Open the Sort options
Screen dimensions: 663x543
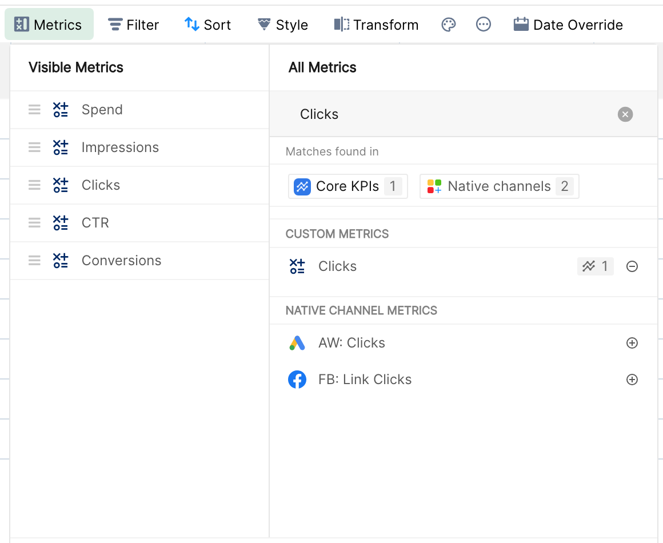pos(207,25)
